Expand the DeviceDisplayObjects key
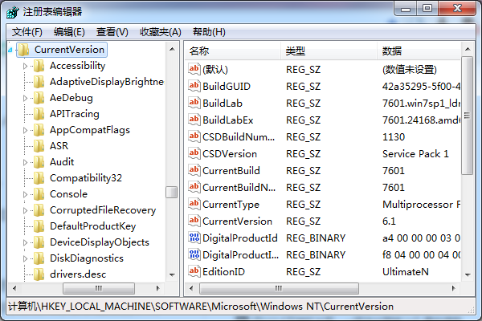The height and width of the screenshot is (321, 482). [25, 242]
